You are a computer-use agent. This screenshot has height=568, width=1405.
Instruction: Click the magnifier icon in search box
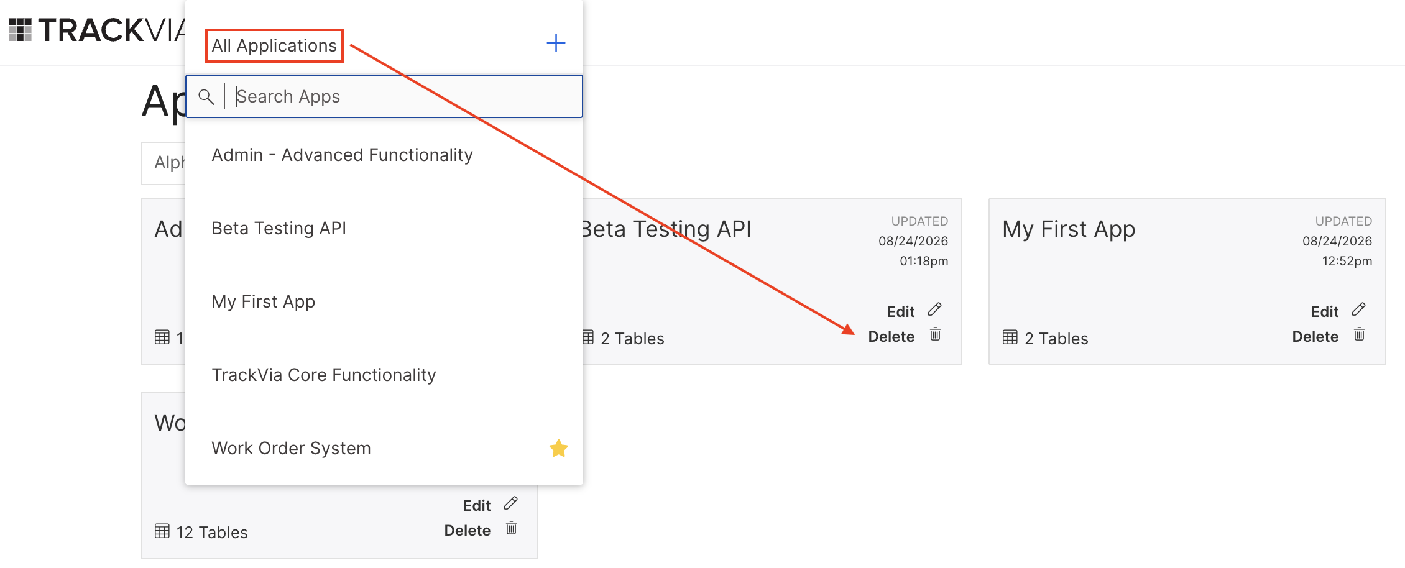click(206, 96)
